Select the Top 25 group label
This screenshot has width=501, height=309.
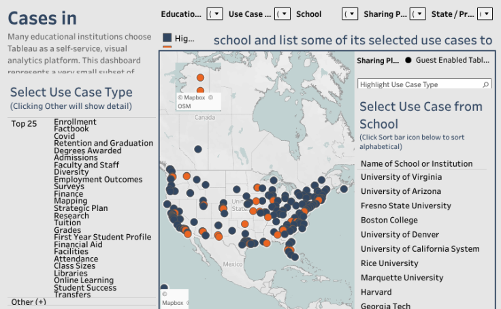tap(24, 124)
